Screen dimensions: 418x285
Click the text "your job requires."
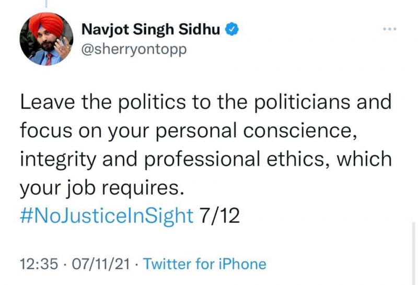[102, 187]
